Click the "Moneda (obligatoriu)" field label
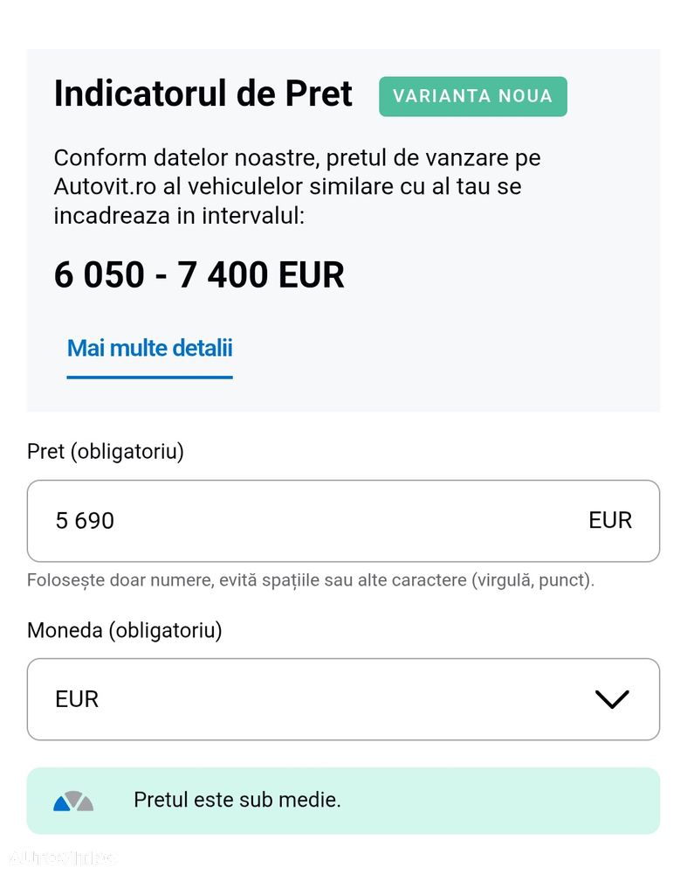Screen dimensions: 687x874 (125, 630)
